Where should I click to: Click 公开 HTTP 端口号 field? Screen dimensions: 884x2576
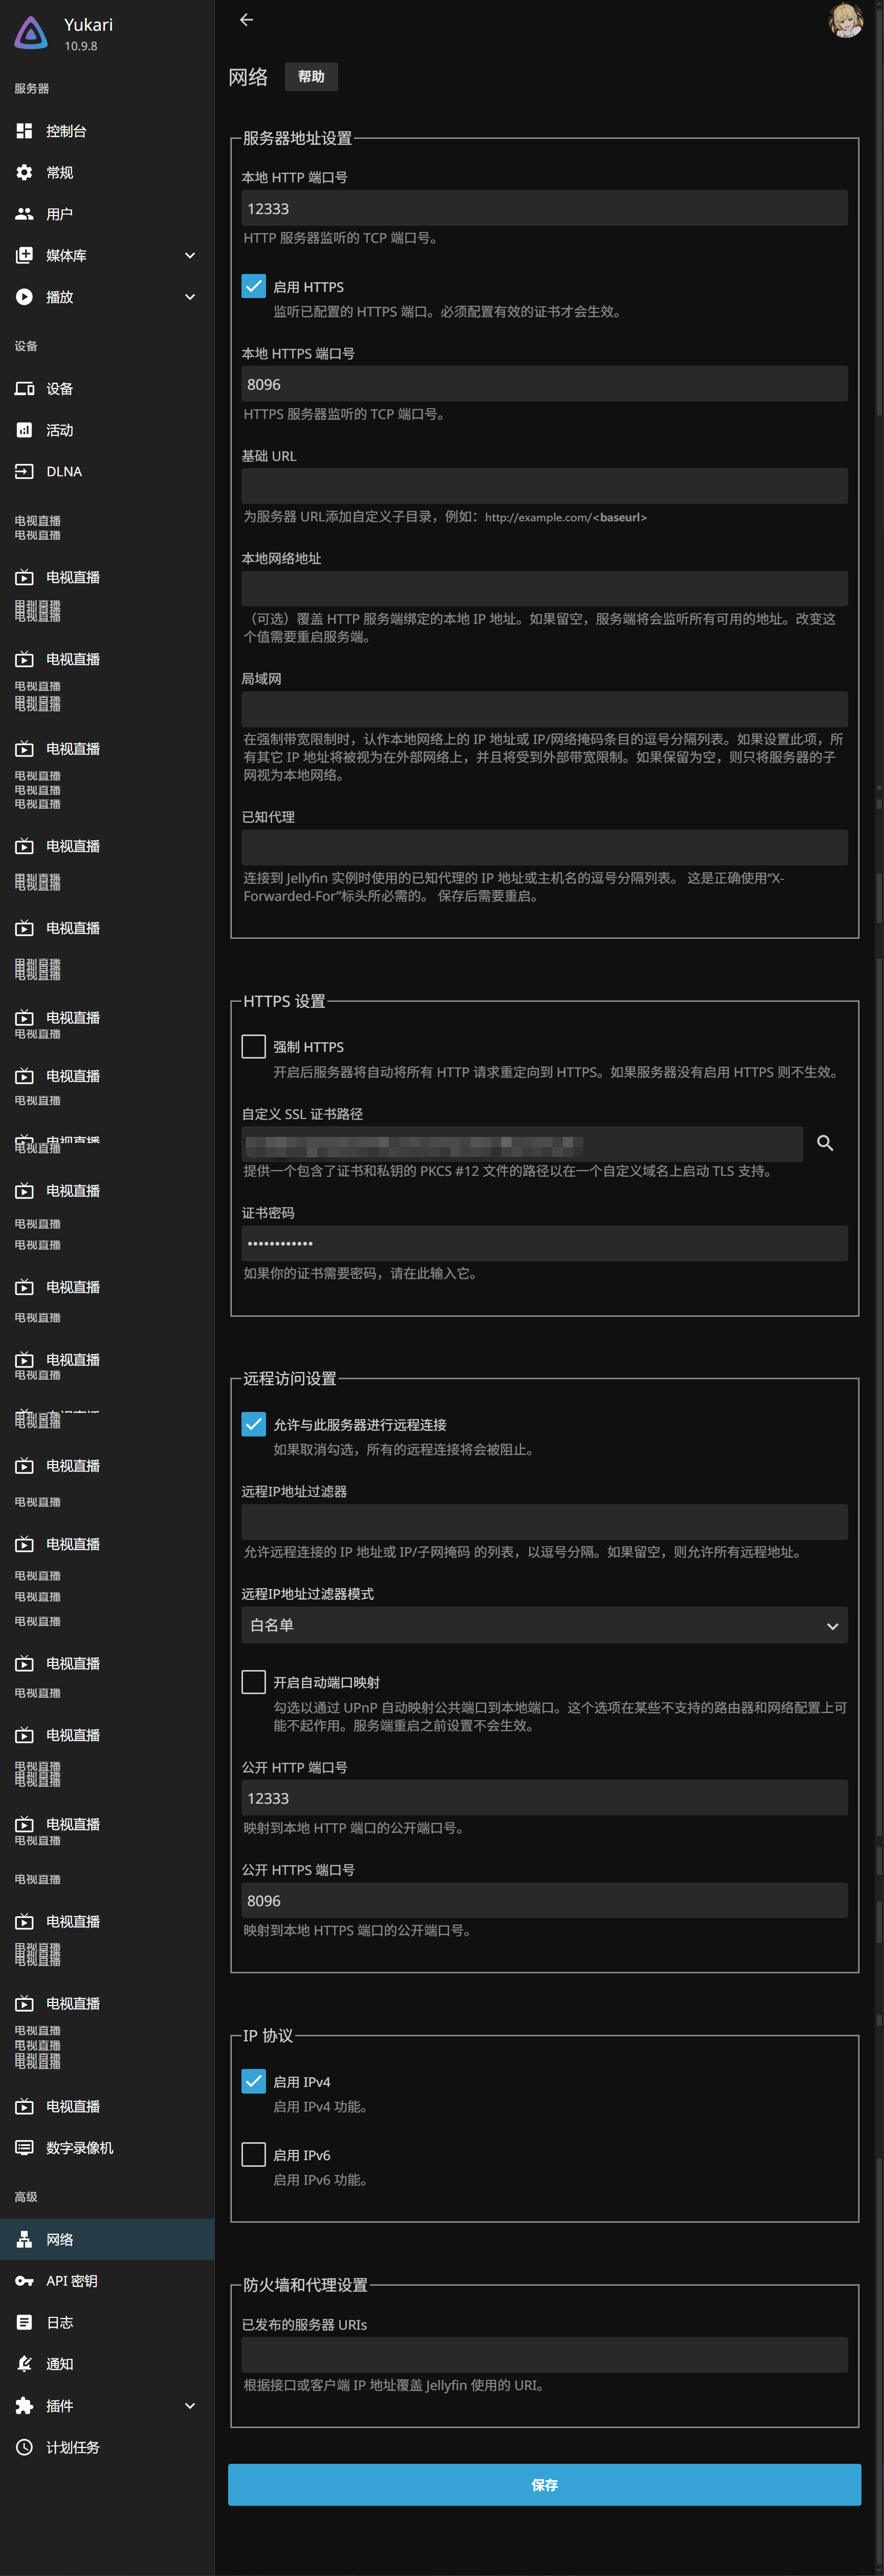coord(544,1798)
